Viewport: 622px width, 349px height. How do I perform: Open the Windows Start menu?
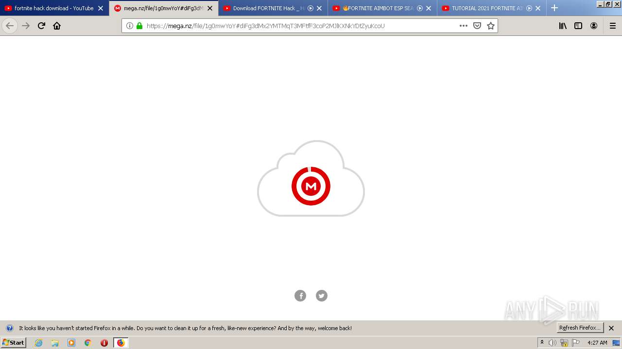13,343
